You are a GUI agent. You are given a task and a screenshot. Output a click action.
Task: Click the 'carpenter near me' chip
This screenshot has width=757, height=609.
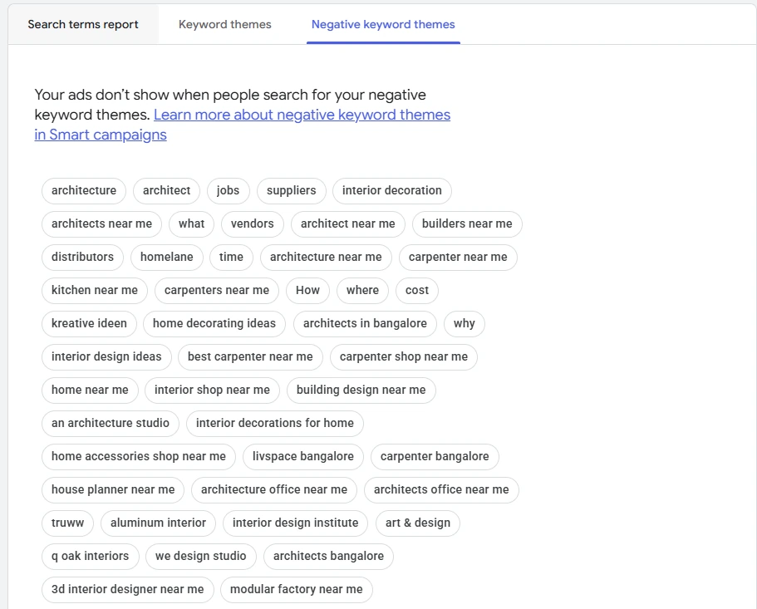458,258
